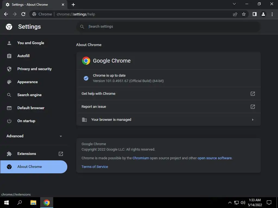Image resolution: width=278 pixels, height=208 pixels.
Task: Open the Windows Start menu
Action: pyautogui.click(x=7, y=203)
